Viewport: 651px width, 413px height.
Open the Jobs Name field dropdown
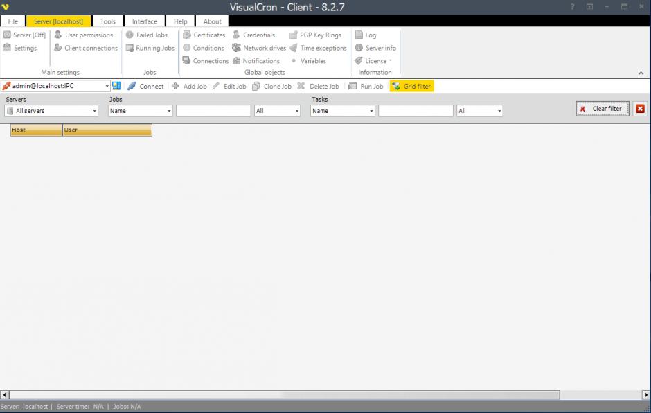pyautogui.click(x=168, y=111)
